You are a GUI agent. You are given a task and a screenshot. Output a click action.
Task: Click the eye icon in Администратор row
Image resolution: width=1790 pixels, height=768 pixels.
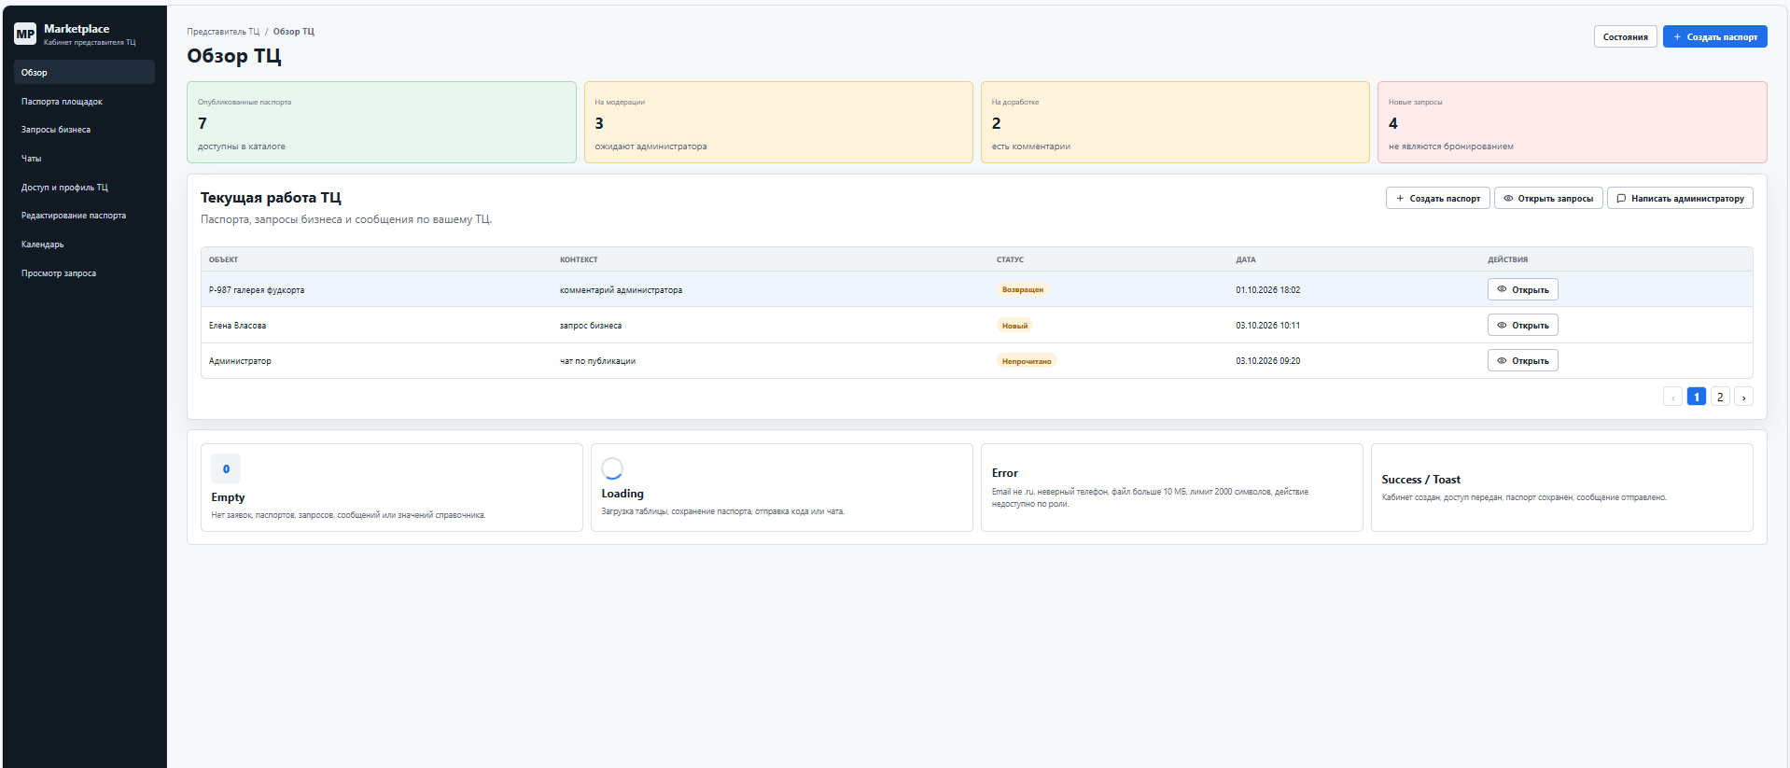pos(1502,360)
